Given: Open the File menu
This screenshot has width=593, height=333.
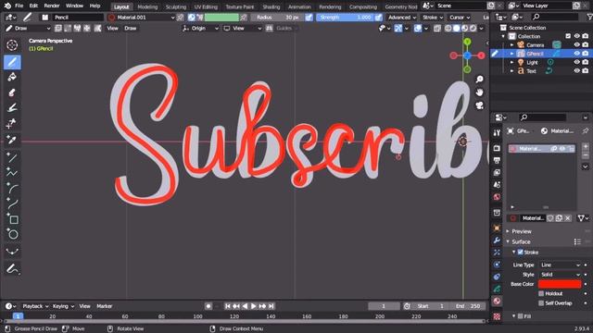Looking at the screenshot, I should pos(19,6).
